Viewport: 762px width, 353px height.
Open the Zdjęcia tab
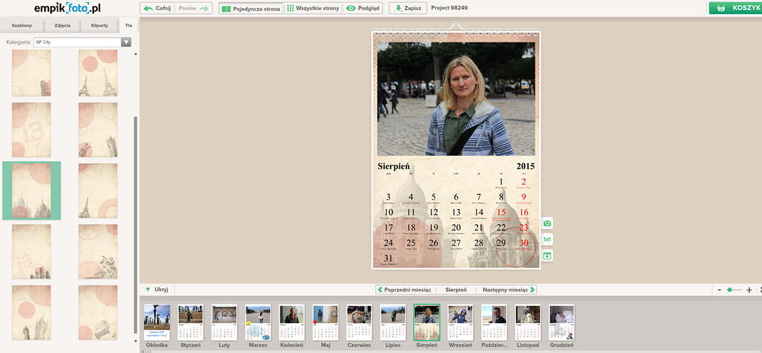(x=62, y=26)
